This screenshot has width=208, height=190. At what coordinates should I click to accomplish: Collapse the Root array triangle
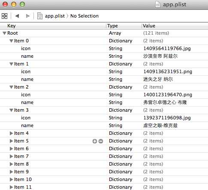[x=4, y=33]
